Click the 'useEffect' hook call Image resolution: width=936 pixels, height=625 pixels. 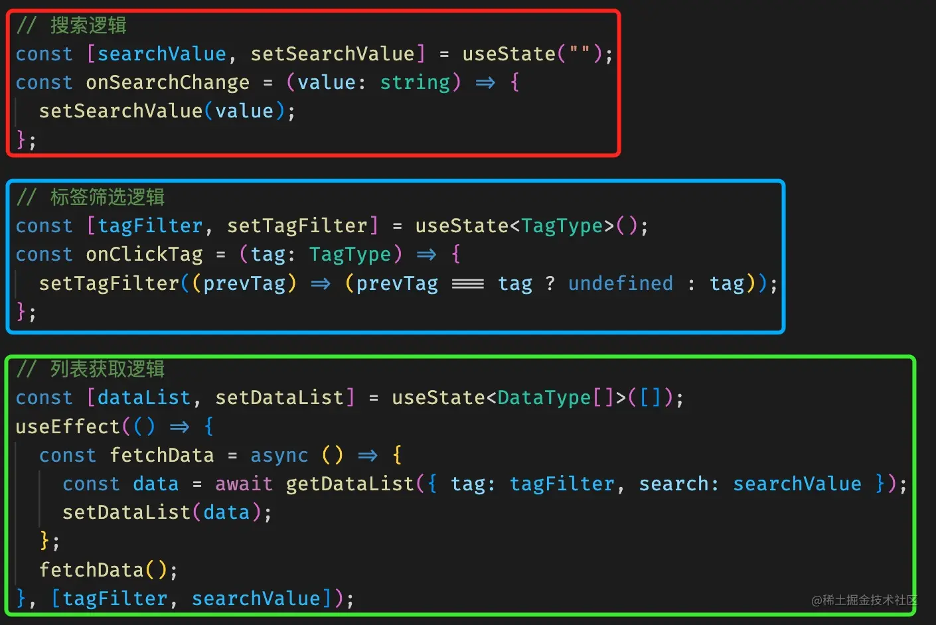[68, 426]
